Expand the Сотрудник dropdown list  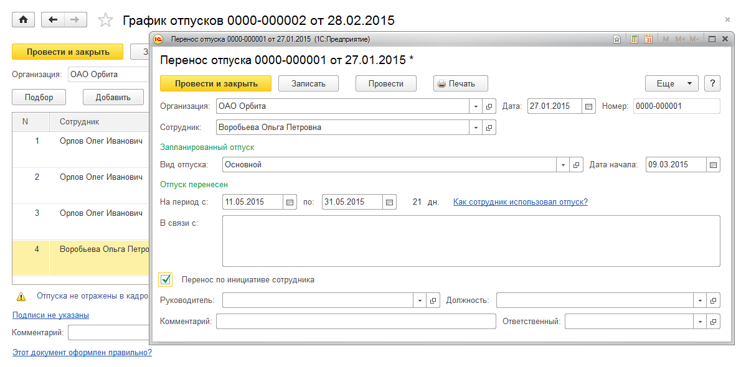[476, 128]
